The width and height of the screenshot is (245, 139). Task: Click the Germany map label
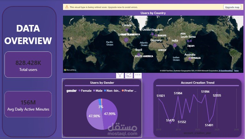[156, 40]
